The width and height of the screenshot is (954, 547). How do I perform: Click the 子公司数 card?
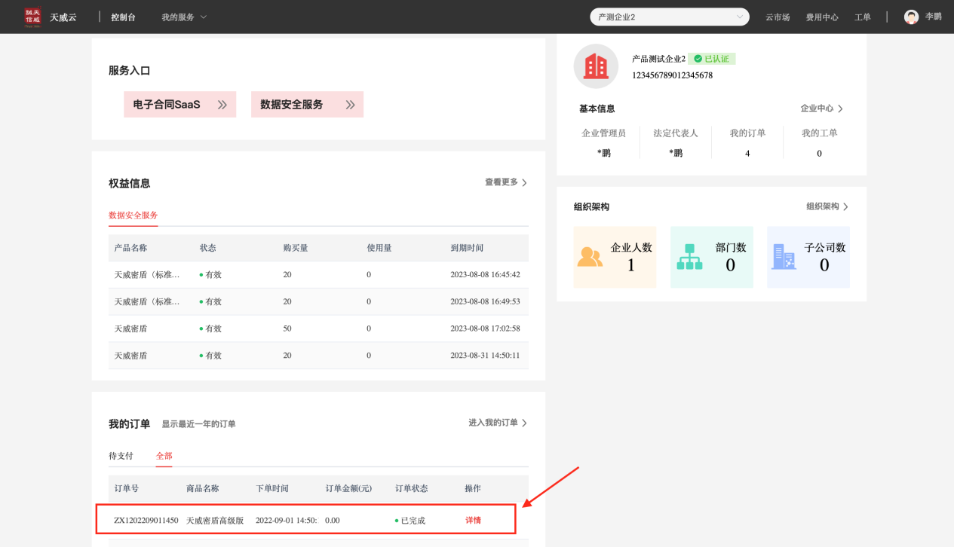pos(808,258)
